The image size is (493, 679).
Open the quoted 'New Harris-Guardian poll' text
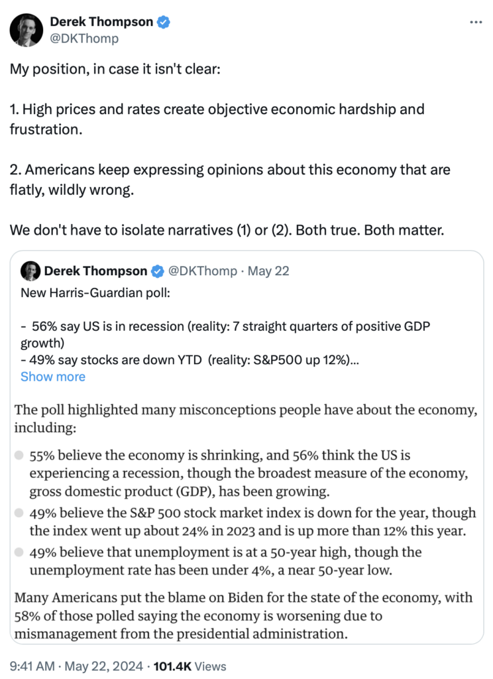click(86, 292)
